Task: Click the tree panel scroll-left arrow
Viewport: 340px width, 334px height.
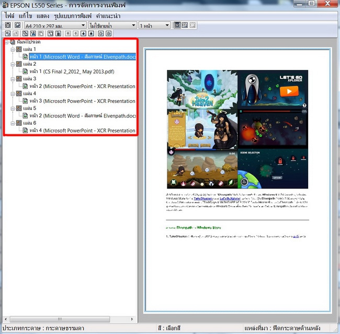Action: click(6, 319)
